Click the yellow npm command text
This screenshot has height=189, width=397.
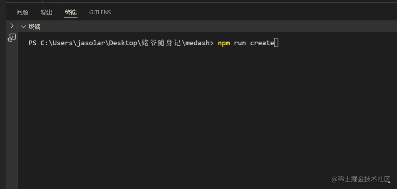click(224, 43)
